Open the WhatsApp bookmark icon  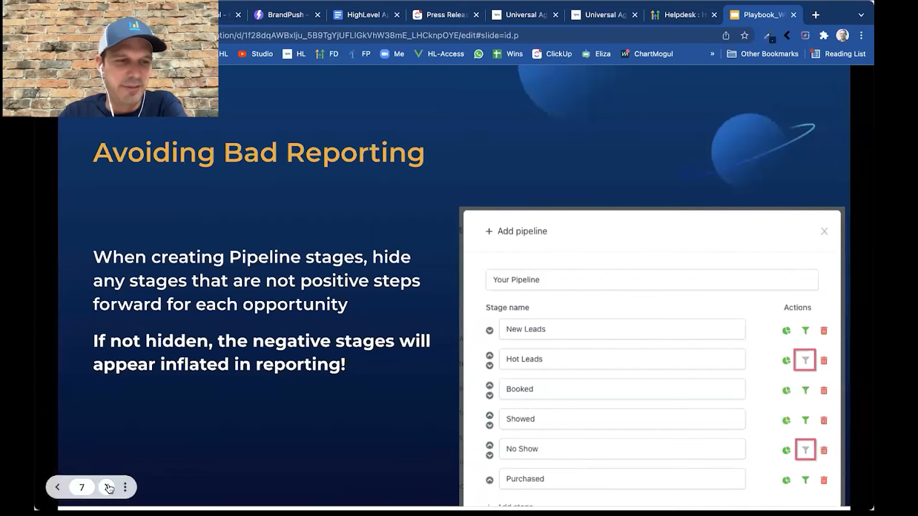click(479, 54)
